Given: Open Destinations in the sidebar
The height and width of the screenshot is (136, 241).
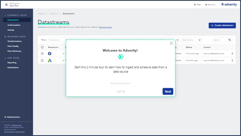Looking at the screenshot, I should (13, 68).
